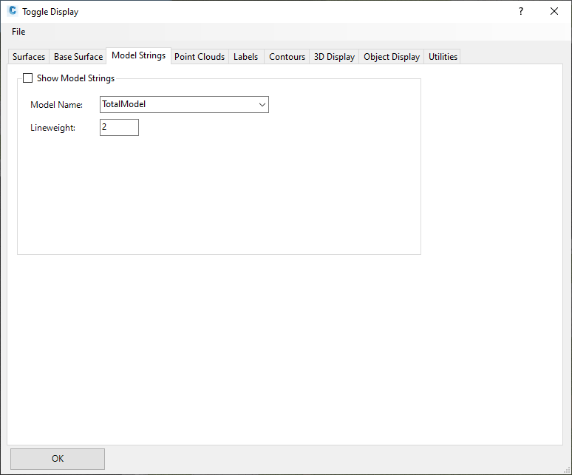Switch to the Base Surface tab
The width and height of the screenshot is (572, 475).
(x=78, y=57)
